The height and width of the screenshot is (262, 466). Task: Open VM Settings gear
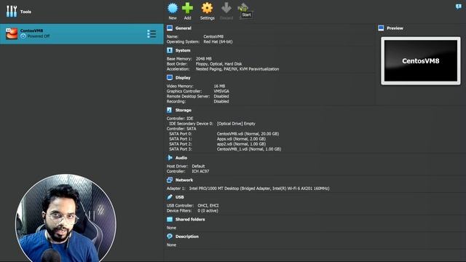(207, 12)
